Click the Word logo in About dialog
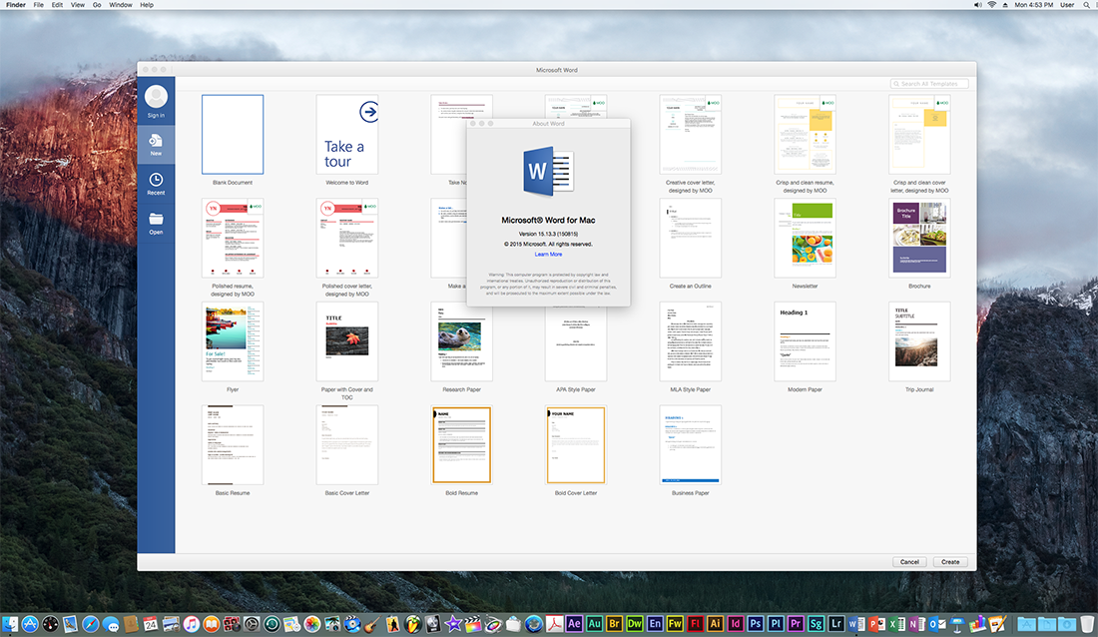 548,172
